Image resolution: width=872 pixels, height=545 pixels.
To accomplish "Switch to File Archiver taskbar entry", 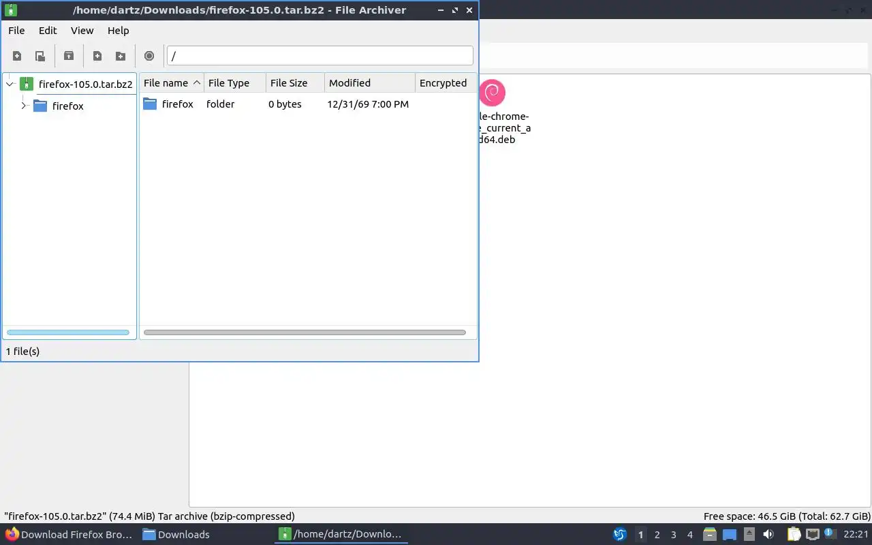I will click(341, 534).
